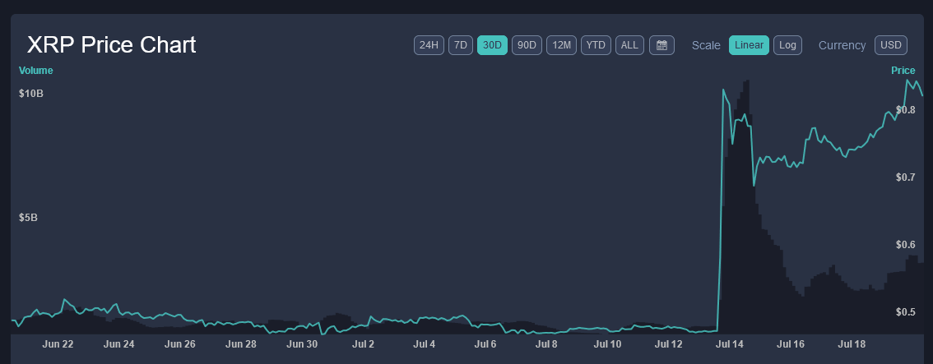933x364 pixels.
Task: Click the Currency label text
Action: pyautogui.click(x=842, y=45)
